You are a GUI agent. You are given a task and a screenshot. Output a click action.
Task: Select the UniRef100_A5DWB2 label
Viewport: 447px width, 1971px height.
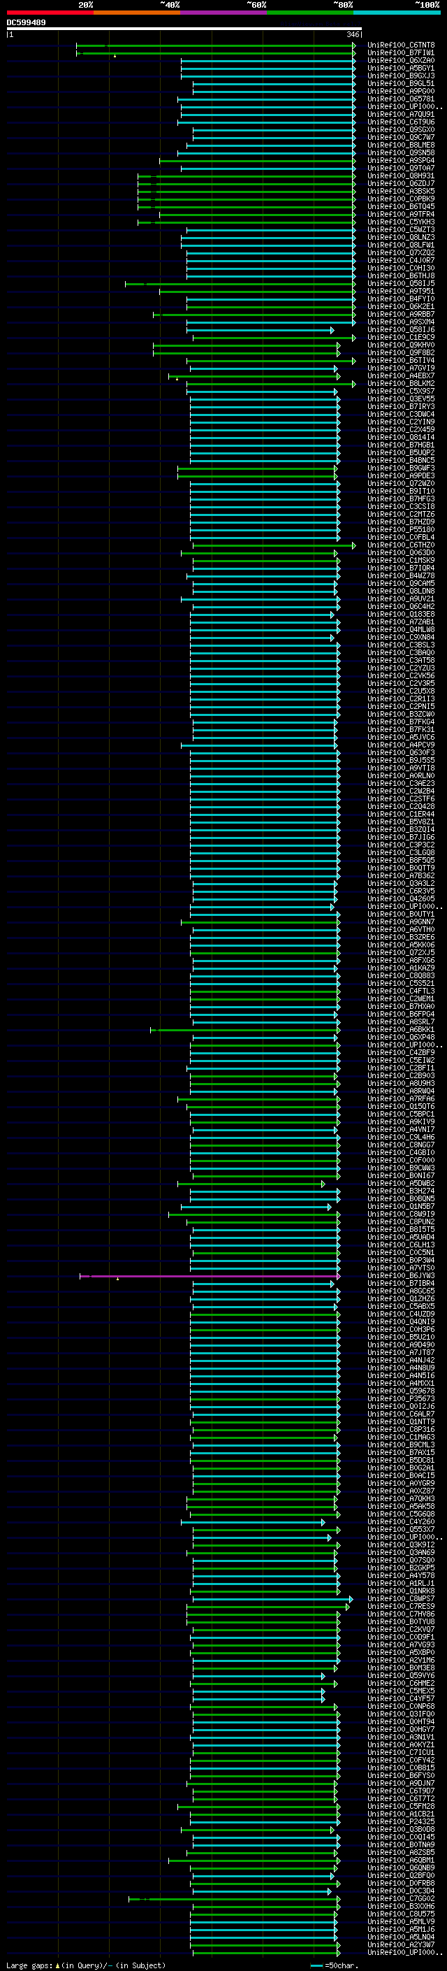401,1184
